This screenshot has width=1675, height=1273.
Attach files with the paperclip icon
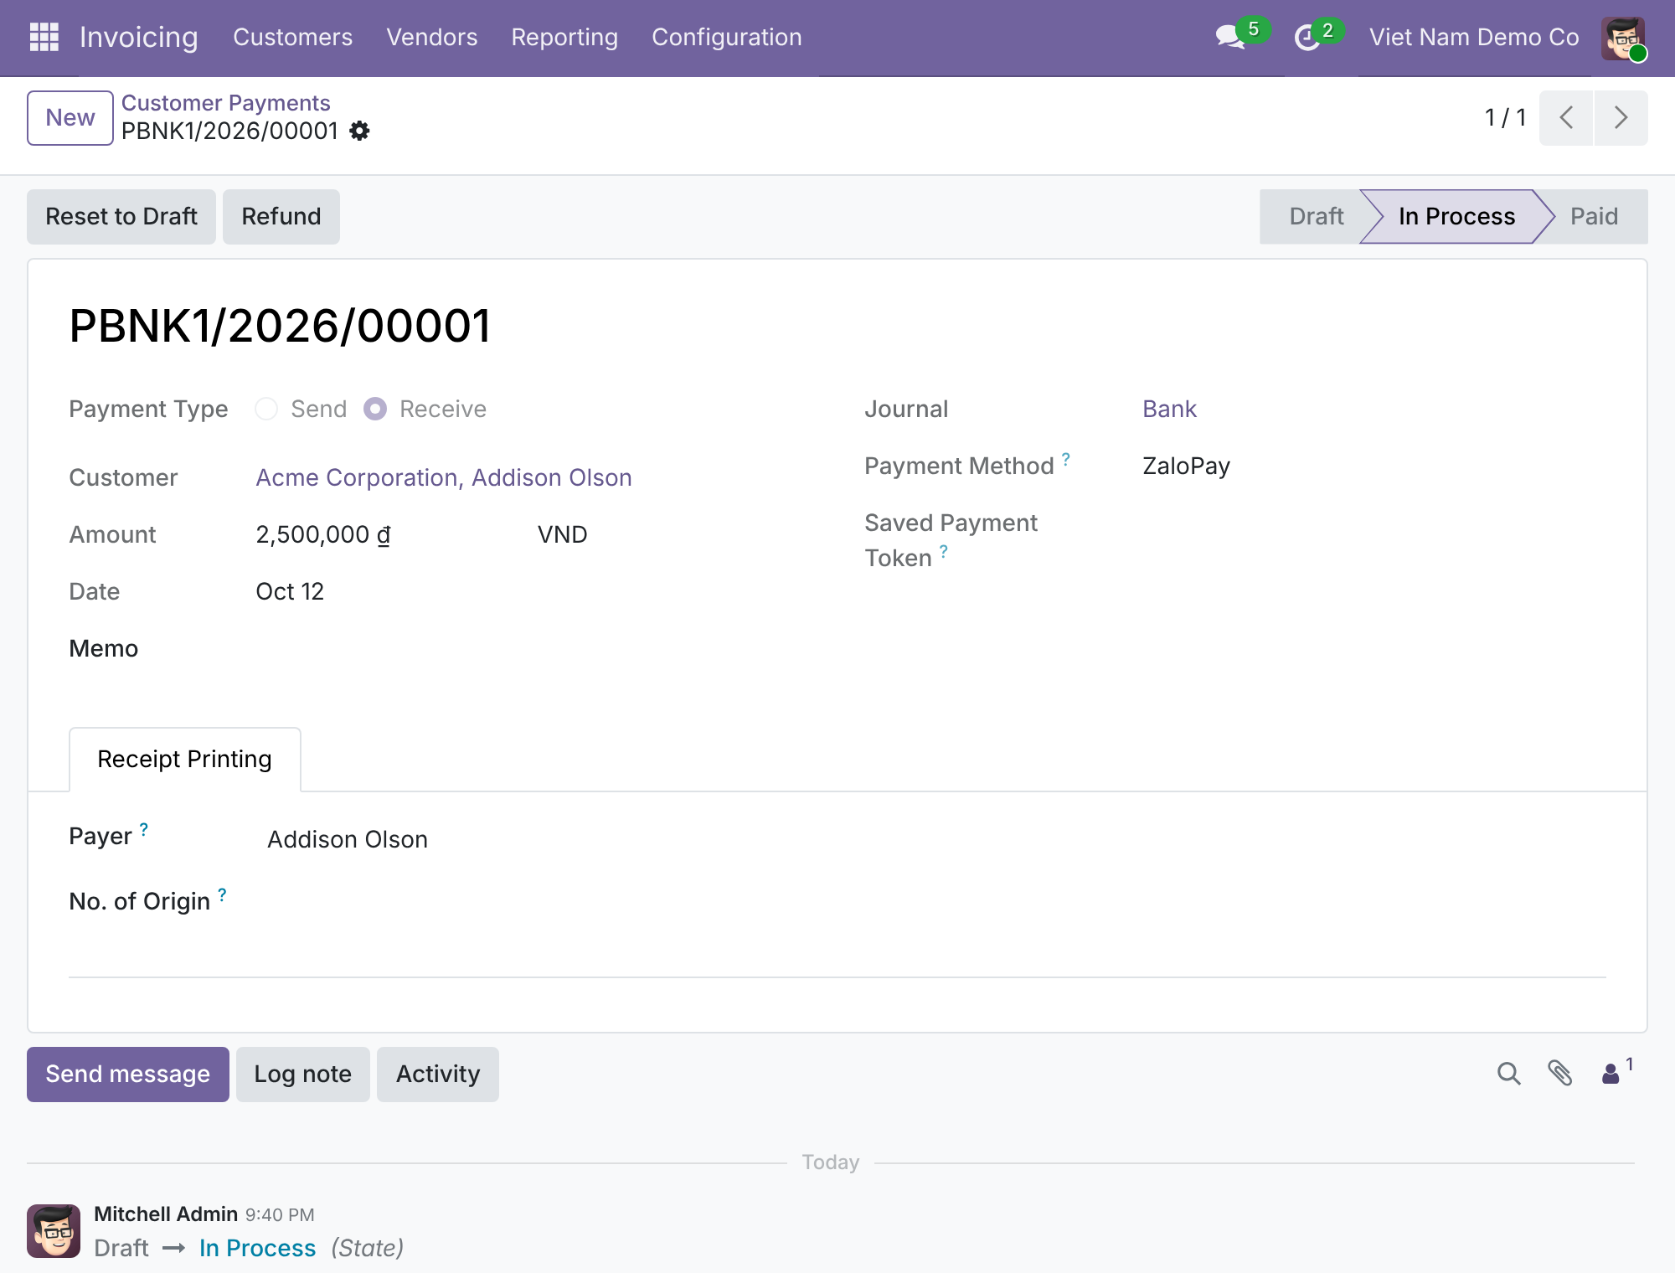tap(1559, 1074)
